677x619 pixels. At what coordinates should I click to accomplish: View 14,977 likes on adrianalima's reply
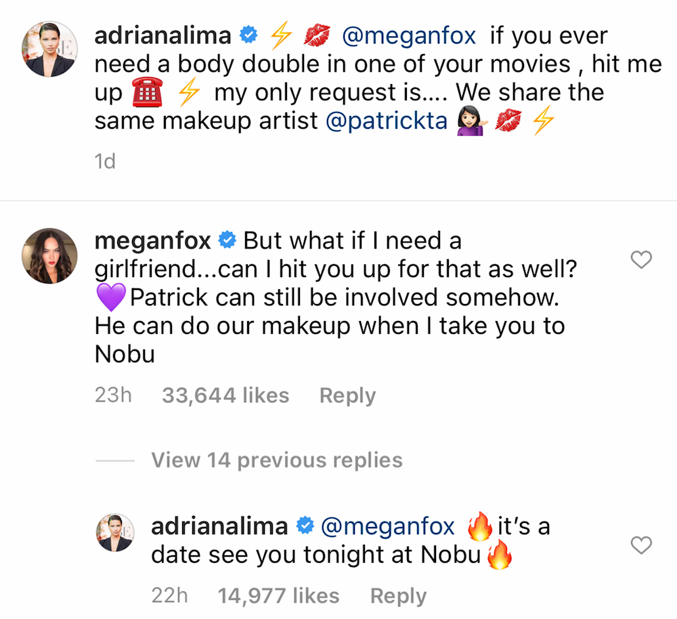278,595
